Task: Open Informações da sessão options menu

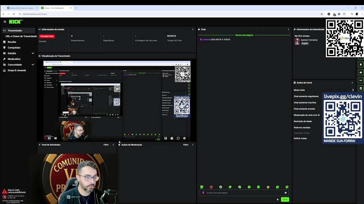Action: (193, 29)
